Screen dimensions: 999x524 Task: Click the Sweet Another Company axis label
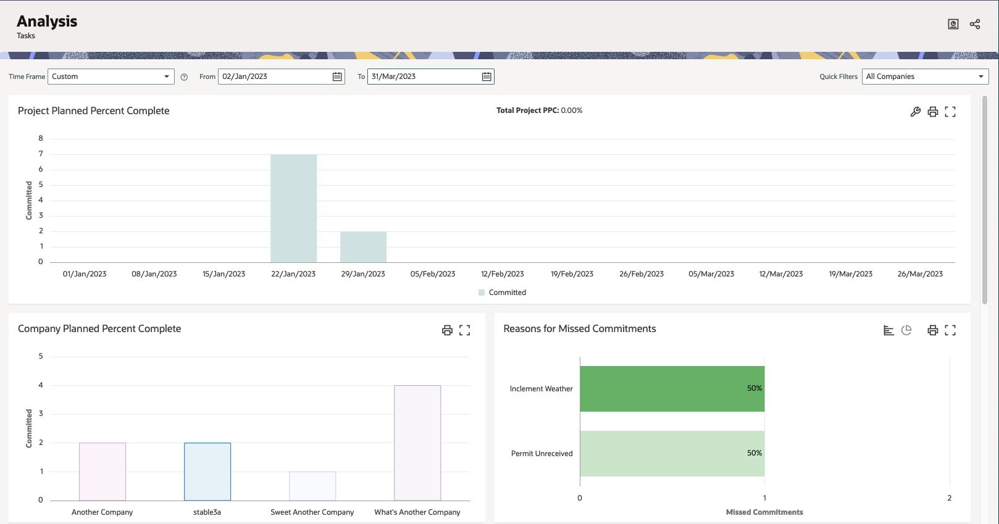tap(312, 512)
